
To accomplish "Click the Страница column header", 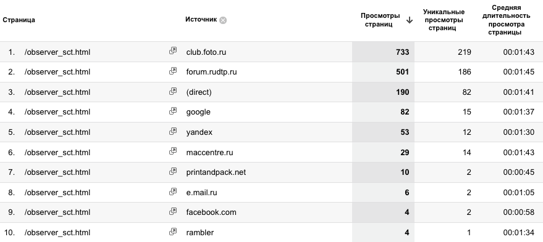I will click(x=19, y=20).
